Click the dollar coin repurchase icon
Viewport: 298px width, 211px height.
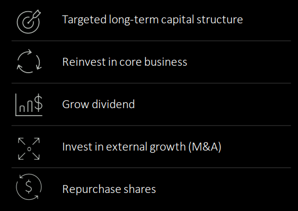coord(29,187)
